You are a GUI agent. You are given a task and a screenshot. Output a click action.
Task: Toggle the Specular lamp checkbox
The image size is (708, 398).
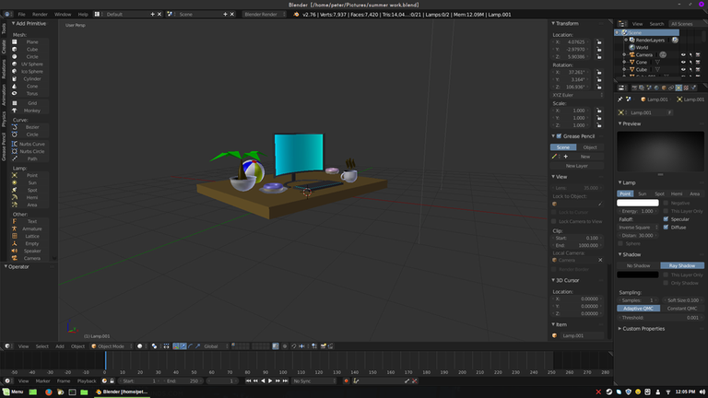pyautogui.click(x=667, y=219)
